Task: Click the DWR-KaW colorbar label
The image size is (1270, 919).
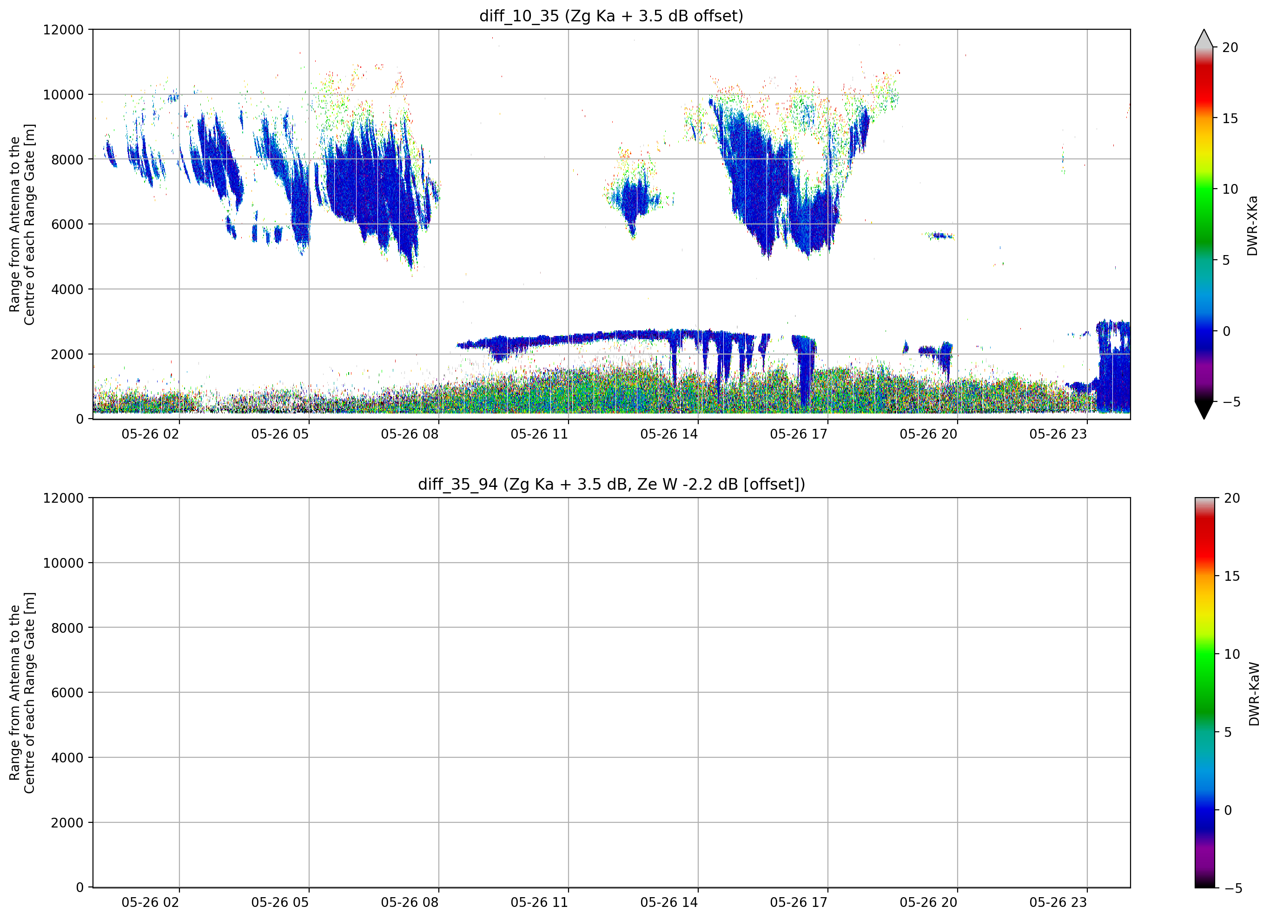Action: [1254, 694]
